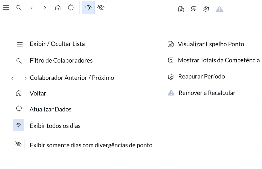Select Exibir / Ocultar Lista entry
262x169 pixels.
57,44
